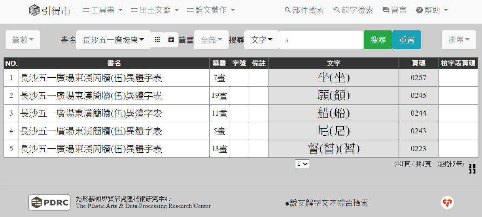This screenshot has height=217, width=482.
Task: Click the 引得市 site title
Action: tap(56, 11)
